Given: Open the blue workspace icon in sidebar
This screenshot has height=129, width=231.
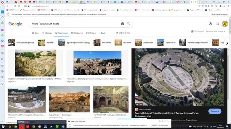Looking at the screenshot, I should coord(3,12).
